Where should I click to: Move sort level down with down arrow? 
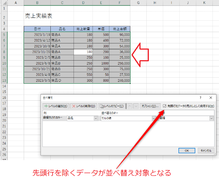tap(136, 106)
